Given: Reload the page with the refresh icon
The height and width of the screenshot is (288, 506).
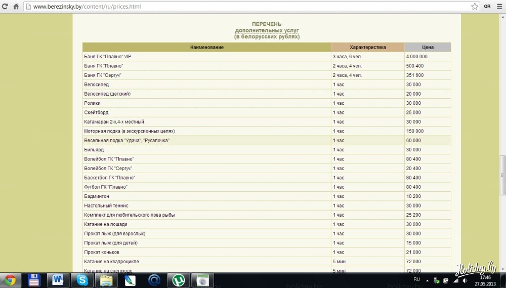Looking at the screenshot, I should click(5, 7).
